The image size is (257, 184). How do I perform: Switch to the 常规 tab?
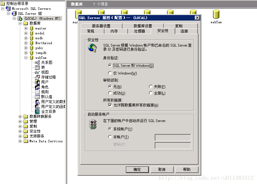coord(92,31)
